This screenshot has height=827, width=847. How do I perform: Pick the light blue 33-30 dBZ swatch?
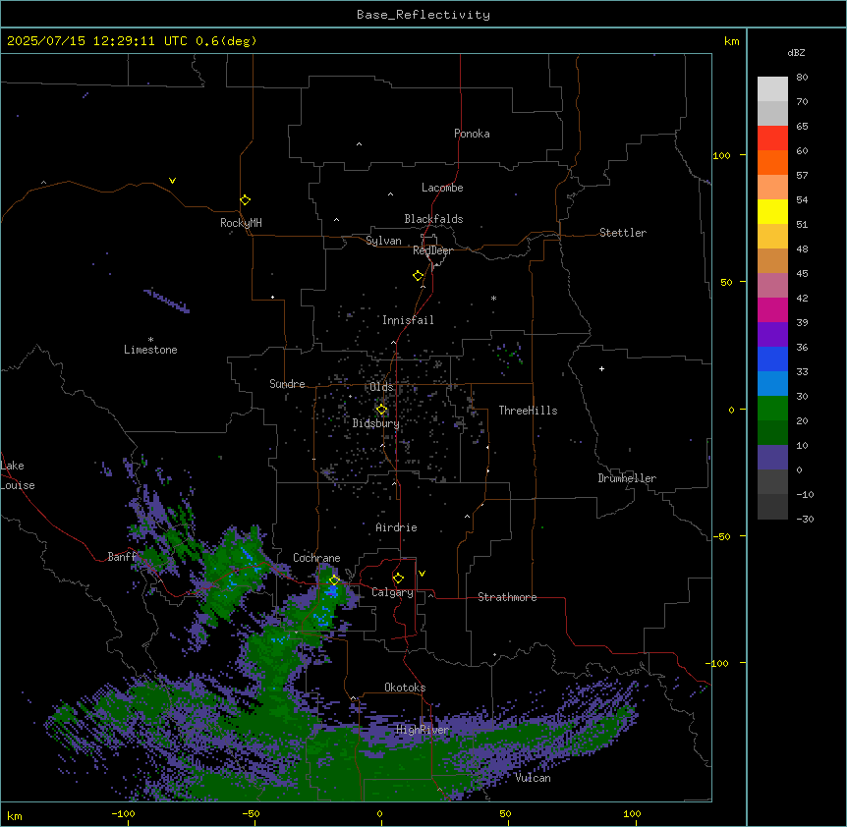[772, 383]
